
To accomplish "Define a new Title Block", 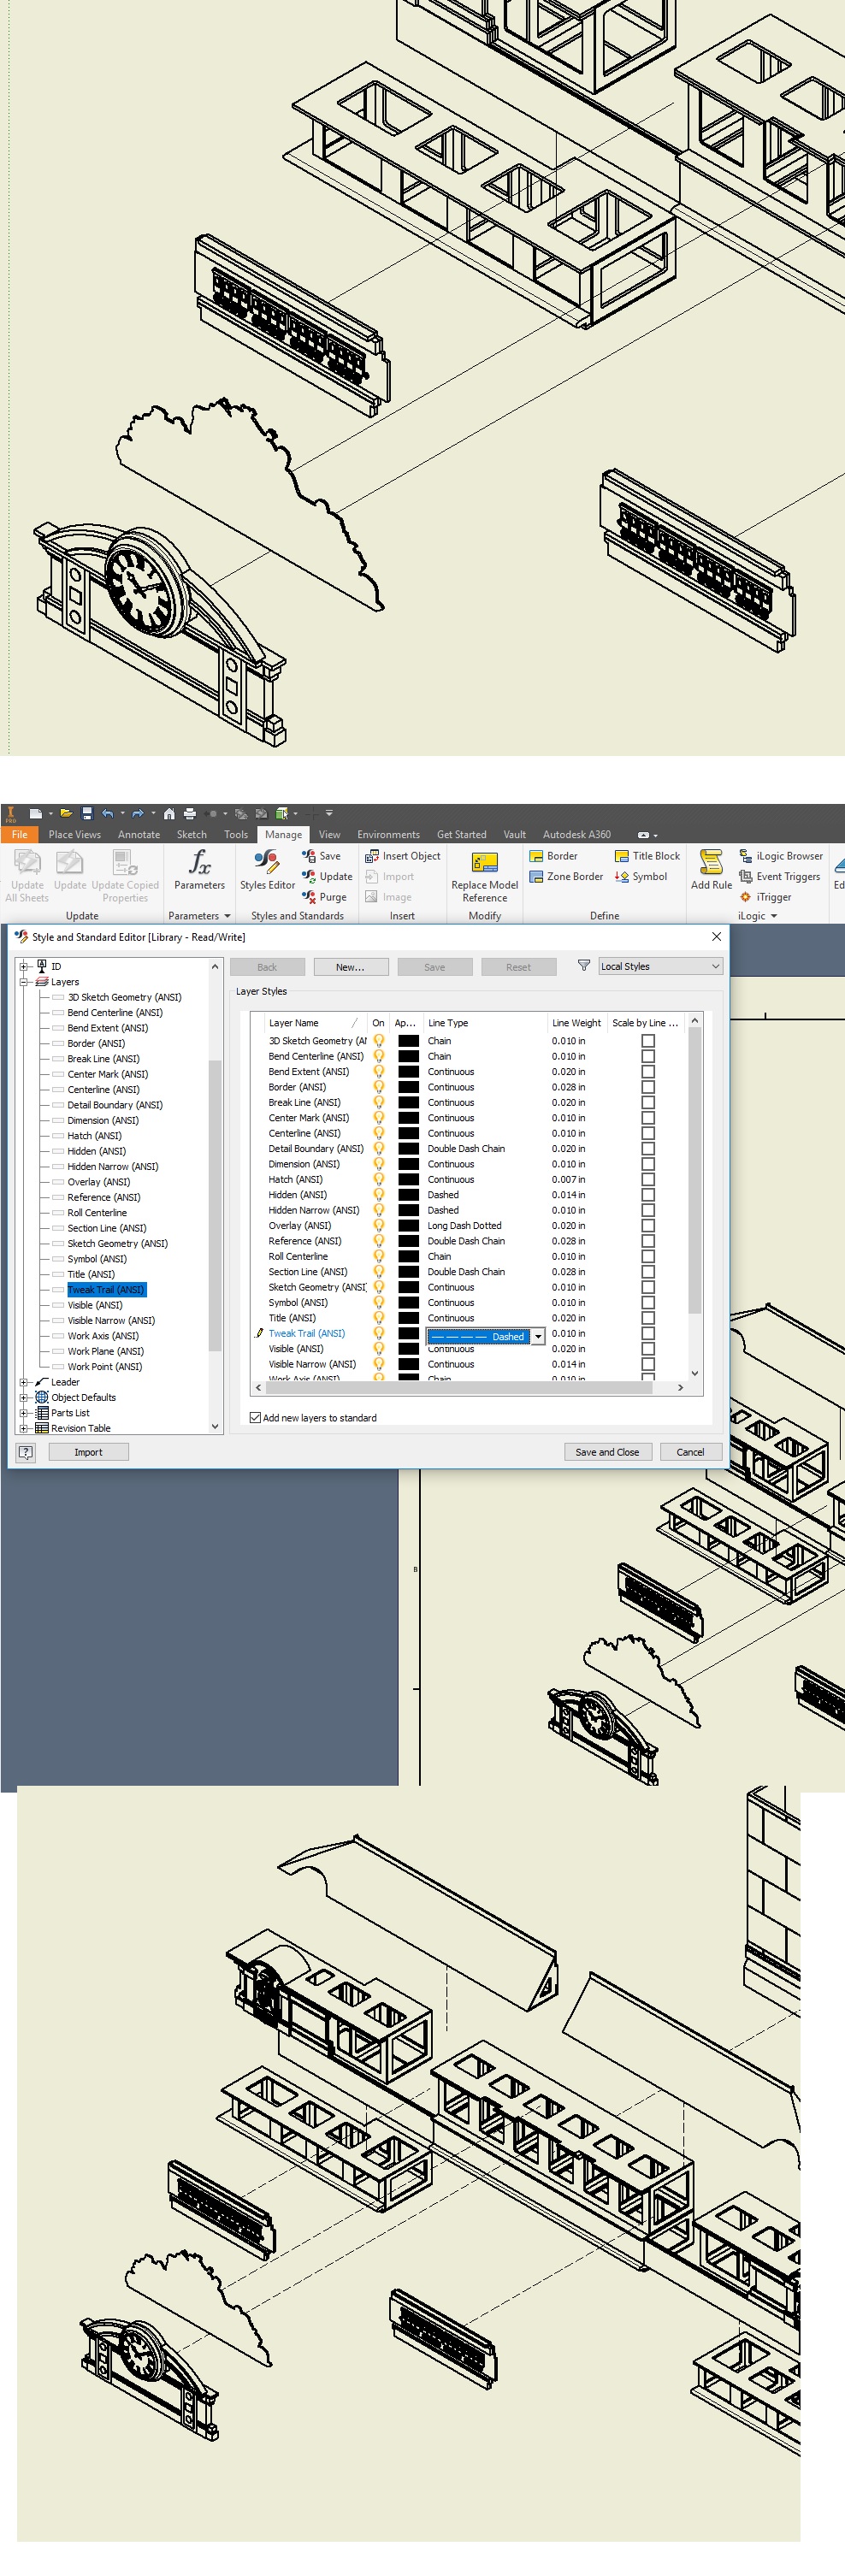I will [x=647, y=856].
